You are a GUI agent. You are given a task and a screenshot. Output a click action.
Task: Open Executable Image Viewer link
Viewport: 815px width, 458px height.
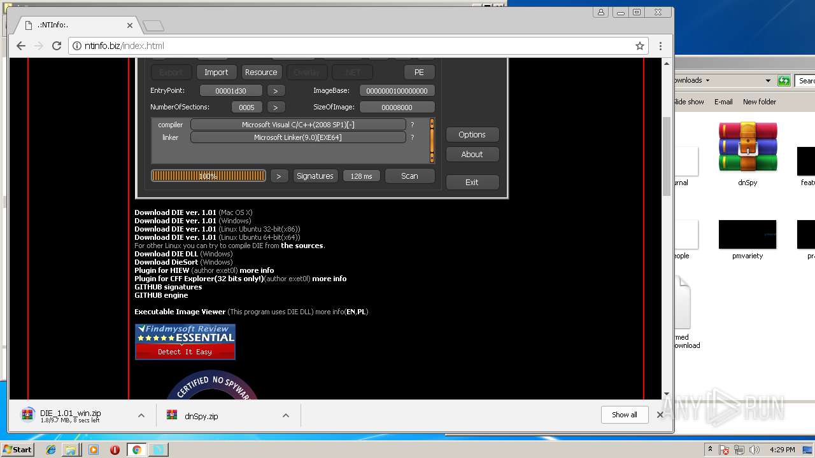click(x=180, y=312)
